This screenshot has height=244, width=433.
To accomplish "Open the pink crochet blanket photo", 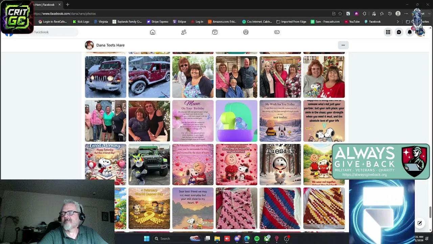I will (236, 208).
